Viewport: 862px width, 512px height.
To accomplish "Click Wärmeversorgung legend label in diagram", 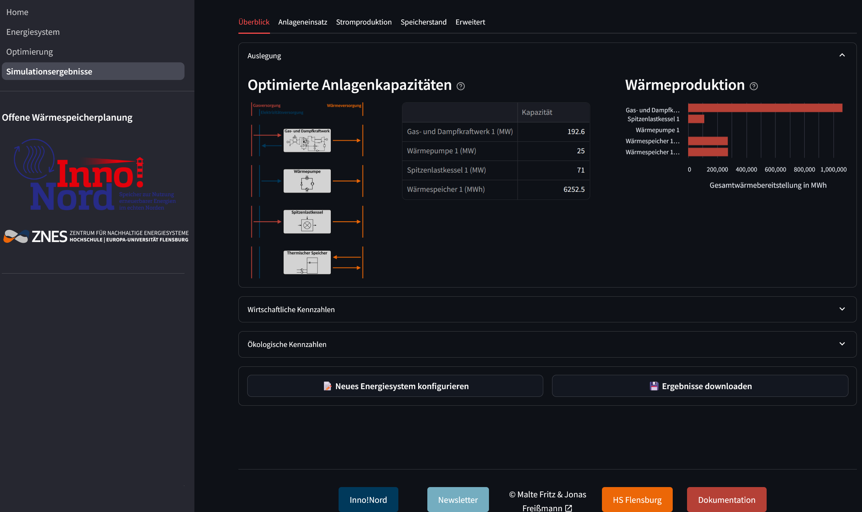I will (x=344, y=106).
